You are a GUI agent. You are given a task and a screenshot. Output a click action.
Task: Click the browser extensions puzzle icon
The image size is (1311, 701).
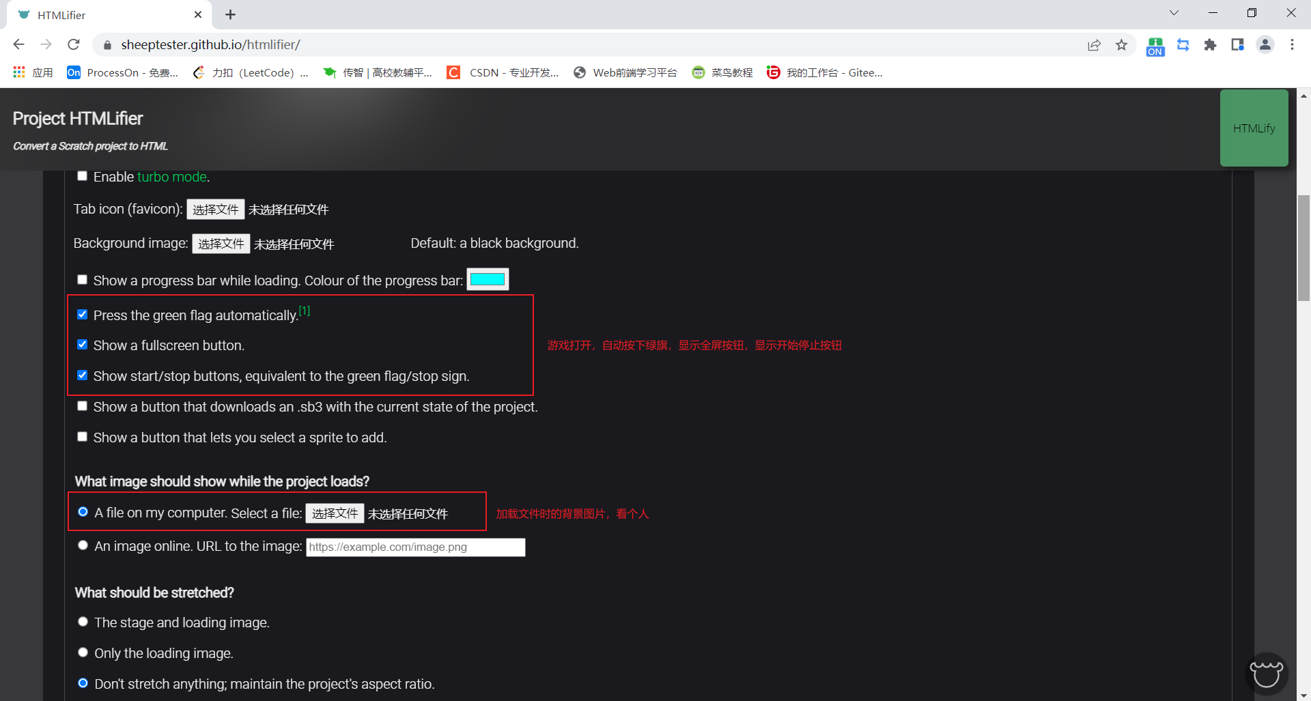click(x=1211, y=44)
